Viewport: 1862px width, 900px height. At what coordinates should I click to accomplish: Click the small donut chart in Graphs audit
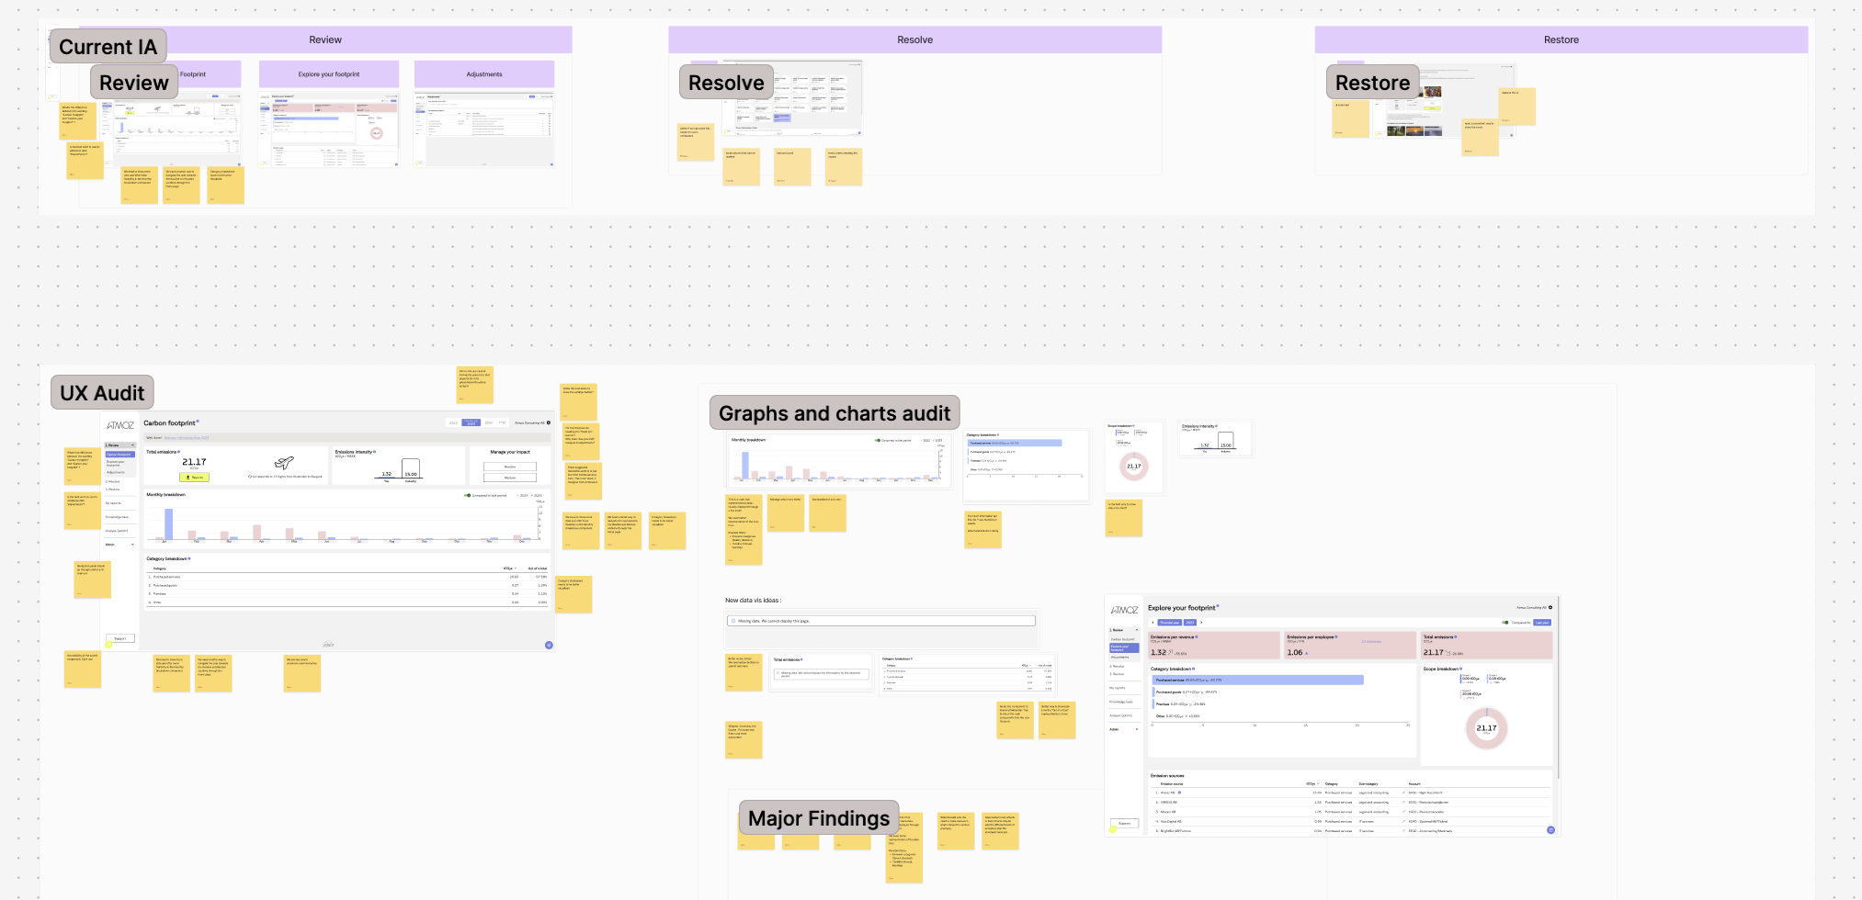pyautogui.click(x=1134, y=467)
